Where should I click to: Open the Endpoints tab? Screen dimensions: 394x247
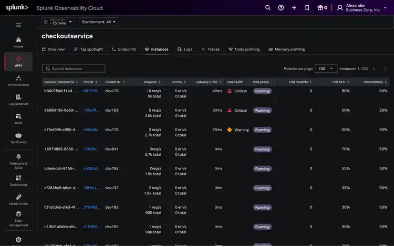point(123,49)
